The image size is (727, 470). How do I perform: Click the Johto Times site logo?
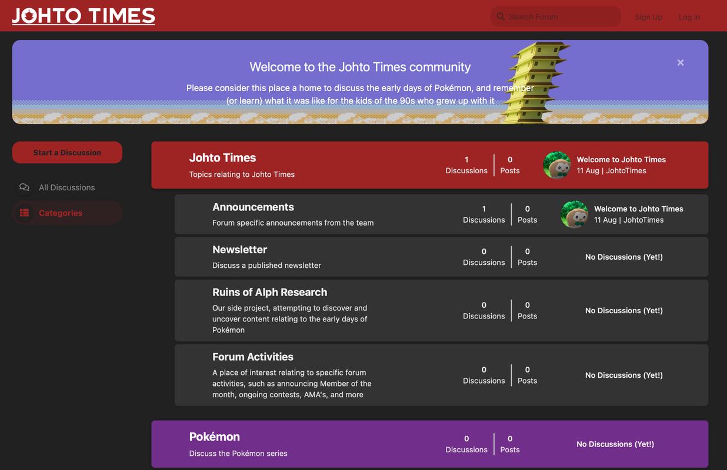82,16
